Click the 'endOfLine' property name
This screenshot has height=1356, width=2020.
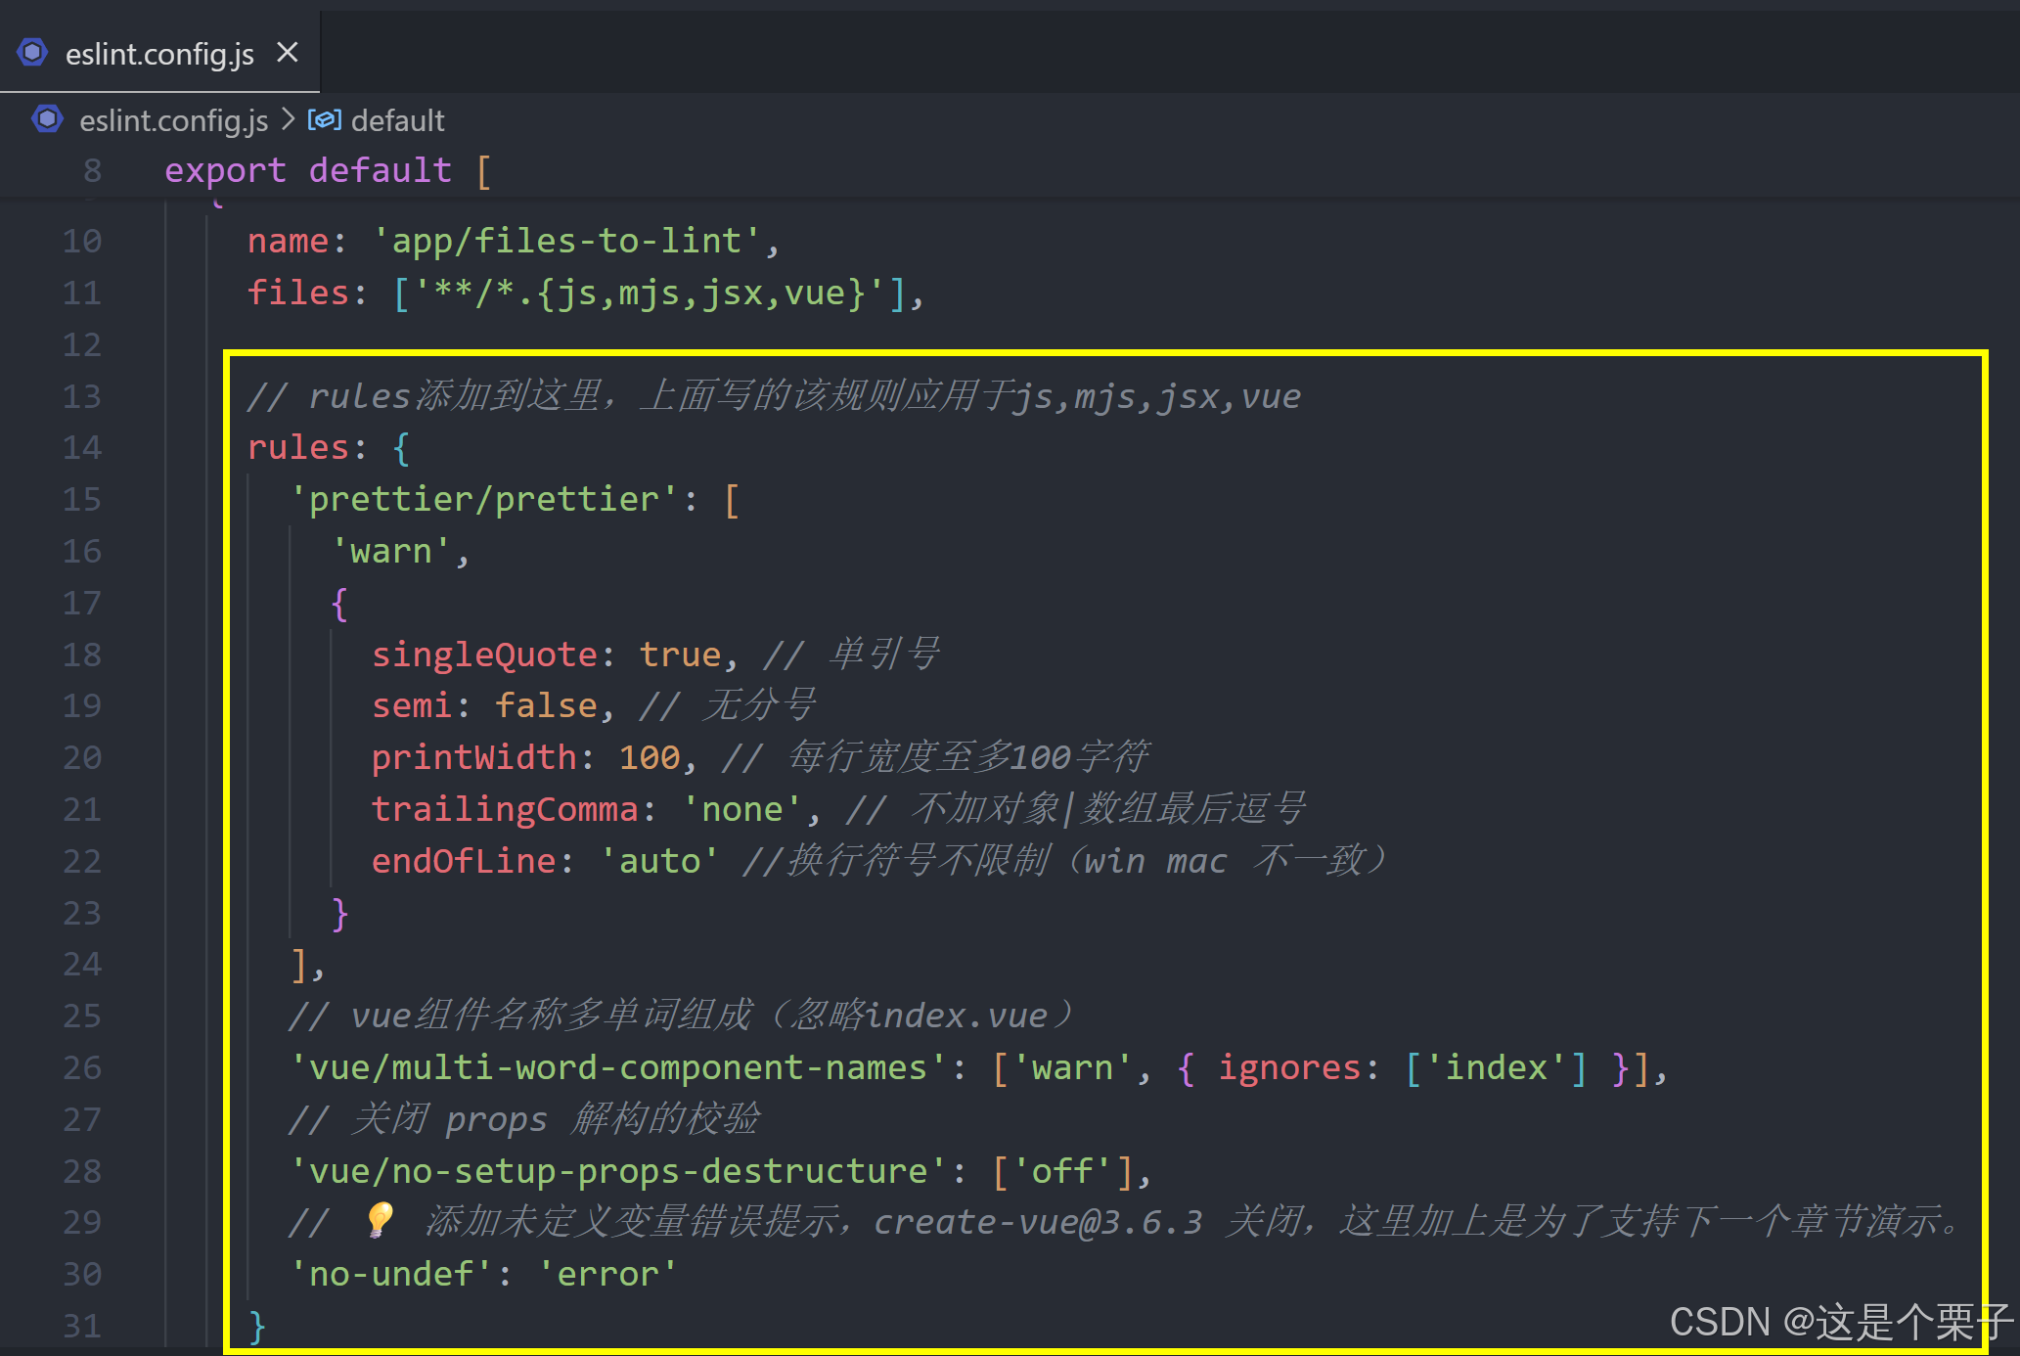pyautogui.click(x=464, y=861)
